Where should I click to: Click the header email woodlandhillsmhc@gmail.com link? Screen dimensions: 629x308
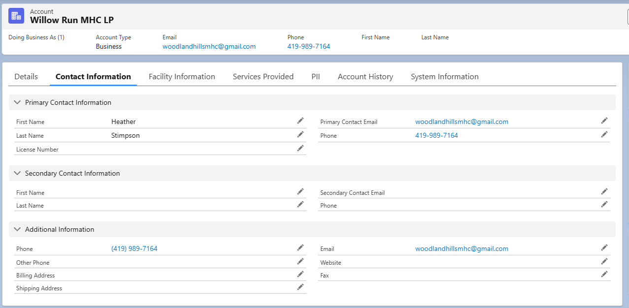click(209, 47)
